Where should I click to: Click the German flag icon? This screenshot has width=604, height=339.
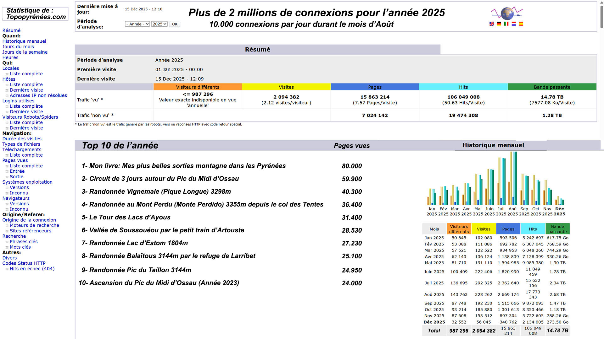(499, 24)
